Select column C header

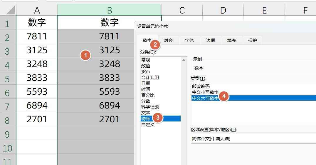coord(182,10)
